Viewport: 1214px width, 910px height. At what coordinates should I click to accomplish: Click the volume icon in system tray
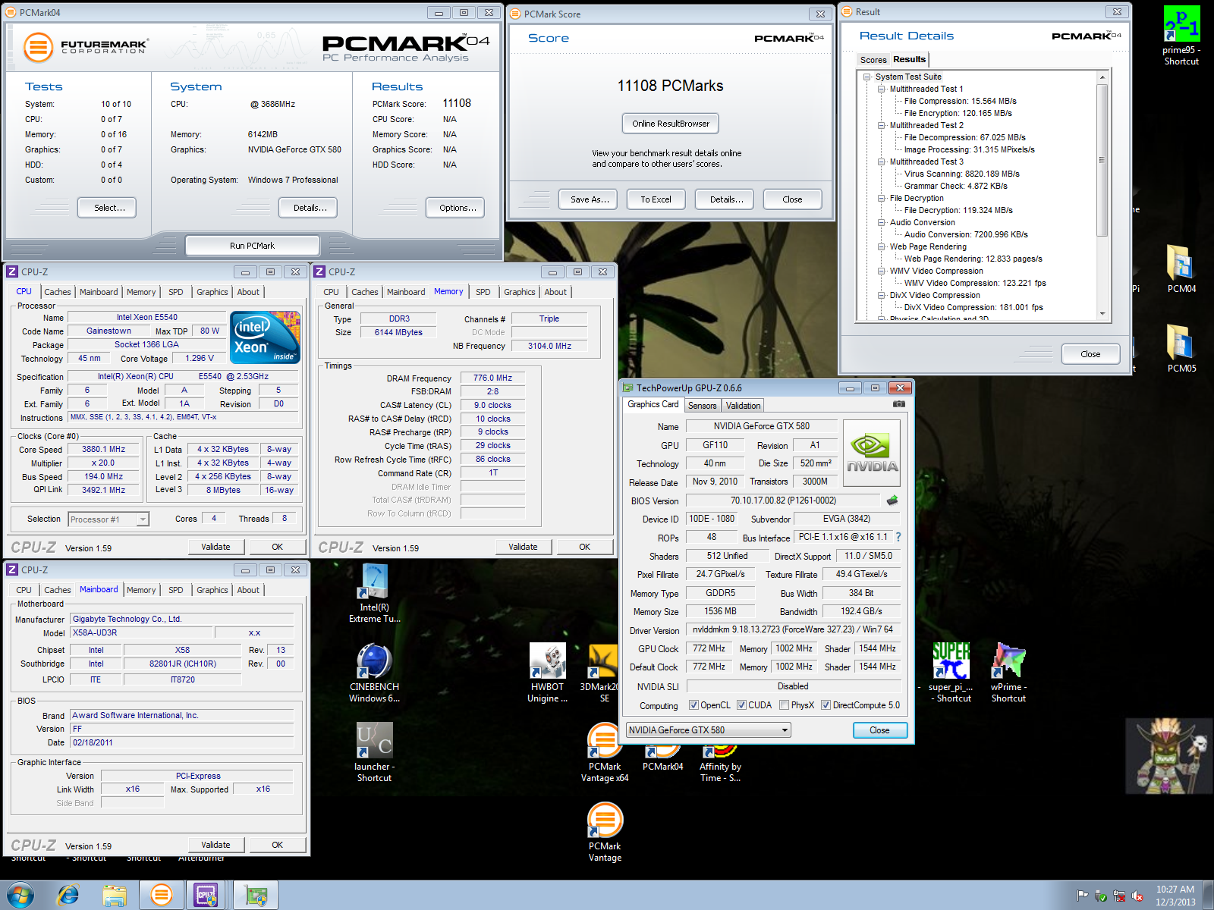1138,896
